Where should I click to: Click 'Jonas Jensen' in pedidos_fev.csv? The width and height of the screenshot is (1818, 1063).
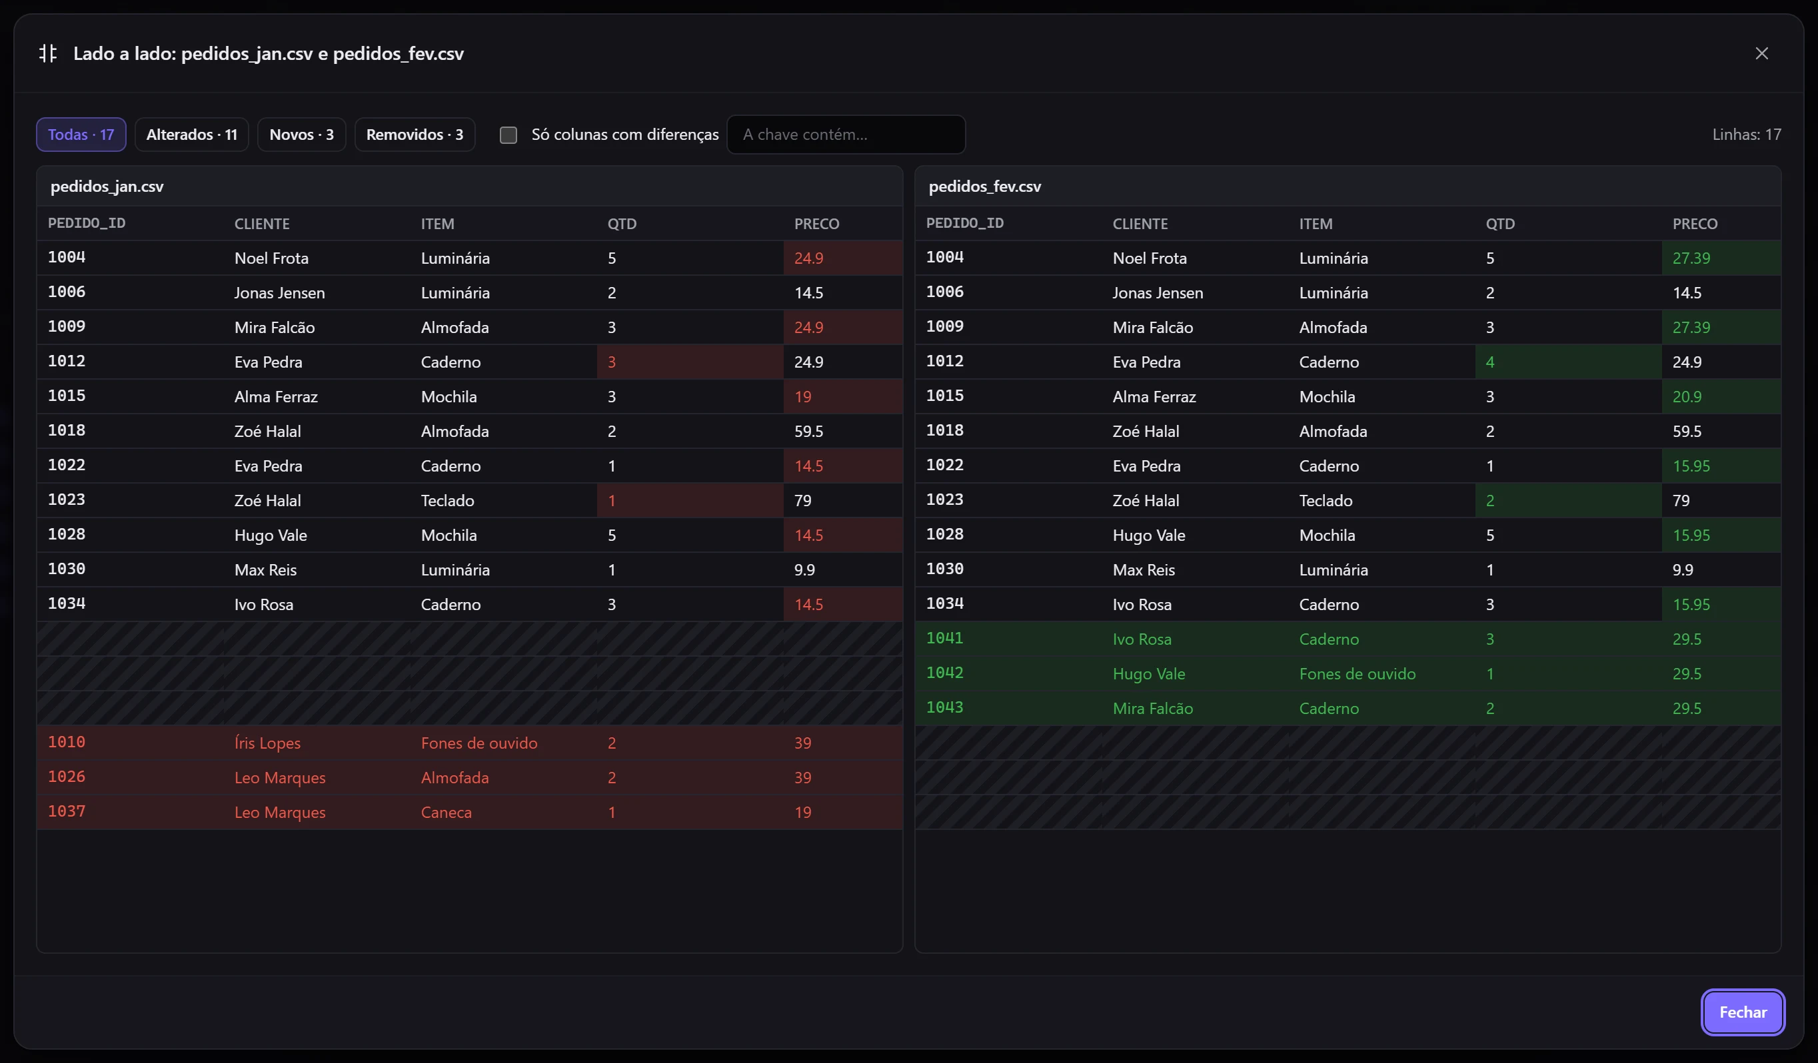[1157, 293]
